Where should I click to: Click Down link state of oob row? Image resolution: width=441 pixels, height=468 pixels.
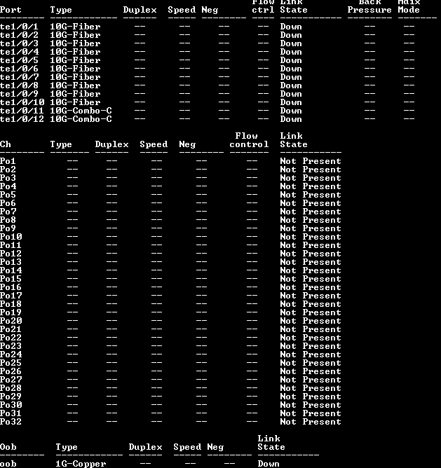pyautogui.click(x=269, y=464)
